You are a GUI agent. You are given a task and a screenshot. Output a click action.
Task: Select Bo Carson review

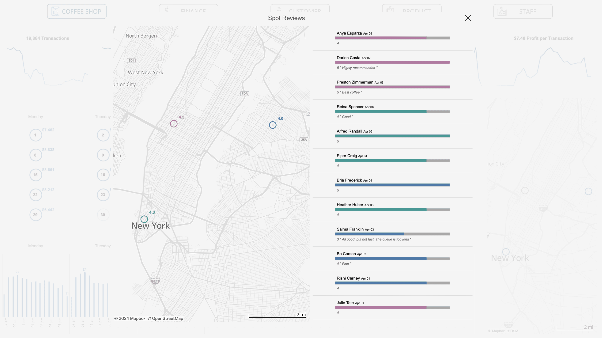tap(392, 259)
